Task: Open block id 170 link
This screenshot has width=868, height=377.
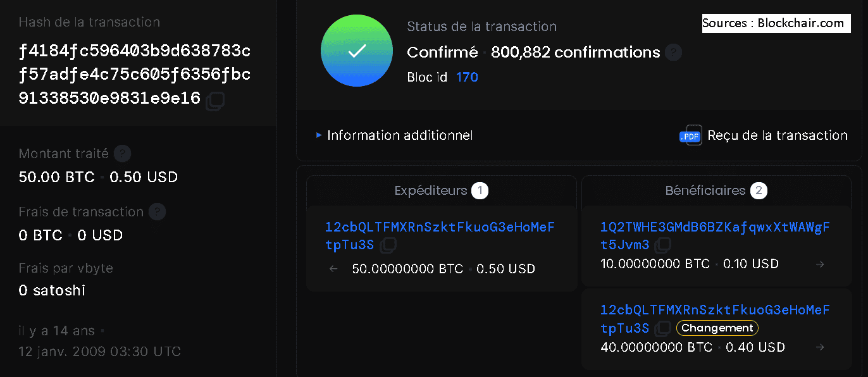Action: pos(467,77)
